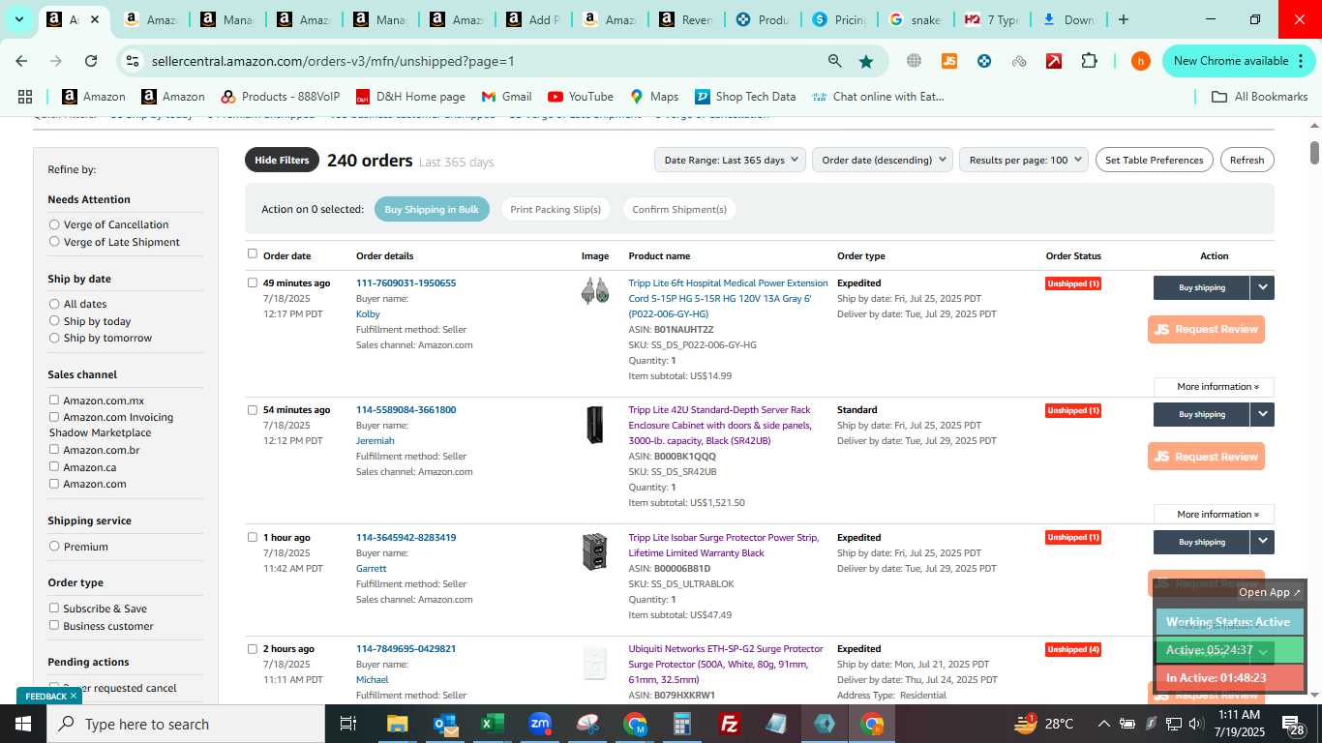The width and height of the screenshot is (1322, 743).
Task: Switch to the snake Google tab
Action: click(x=914, y=19)
